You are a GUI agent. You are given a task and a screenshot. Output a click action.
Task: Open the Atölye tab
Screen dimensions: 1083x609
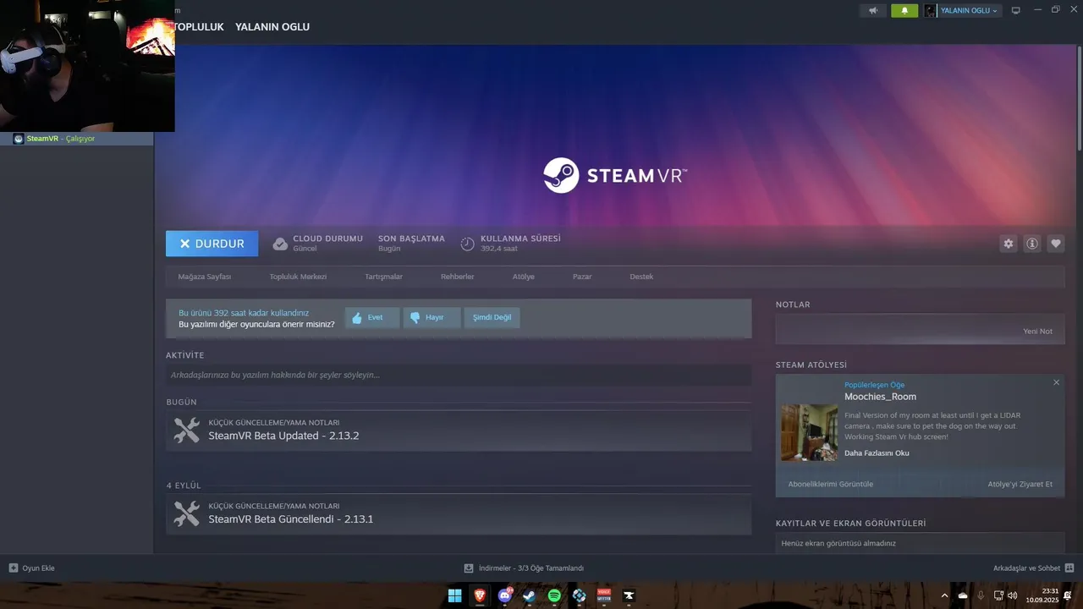(x=523, y=277)
